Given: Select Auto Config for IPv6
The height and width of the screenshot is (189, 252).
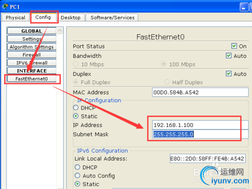Looking at the screenshot, I should [x=77, y=175].
